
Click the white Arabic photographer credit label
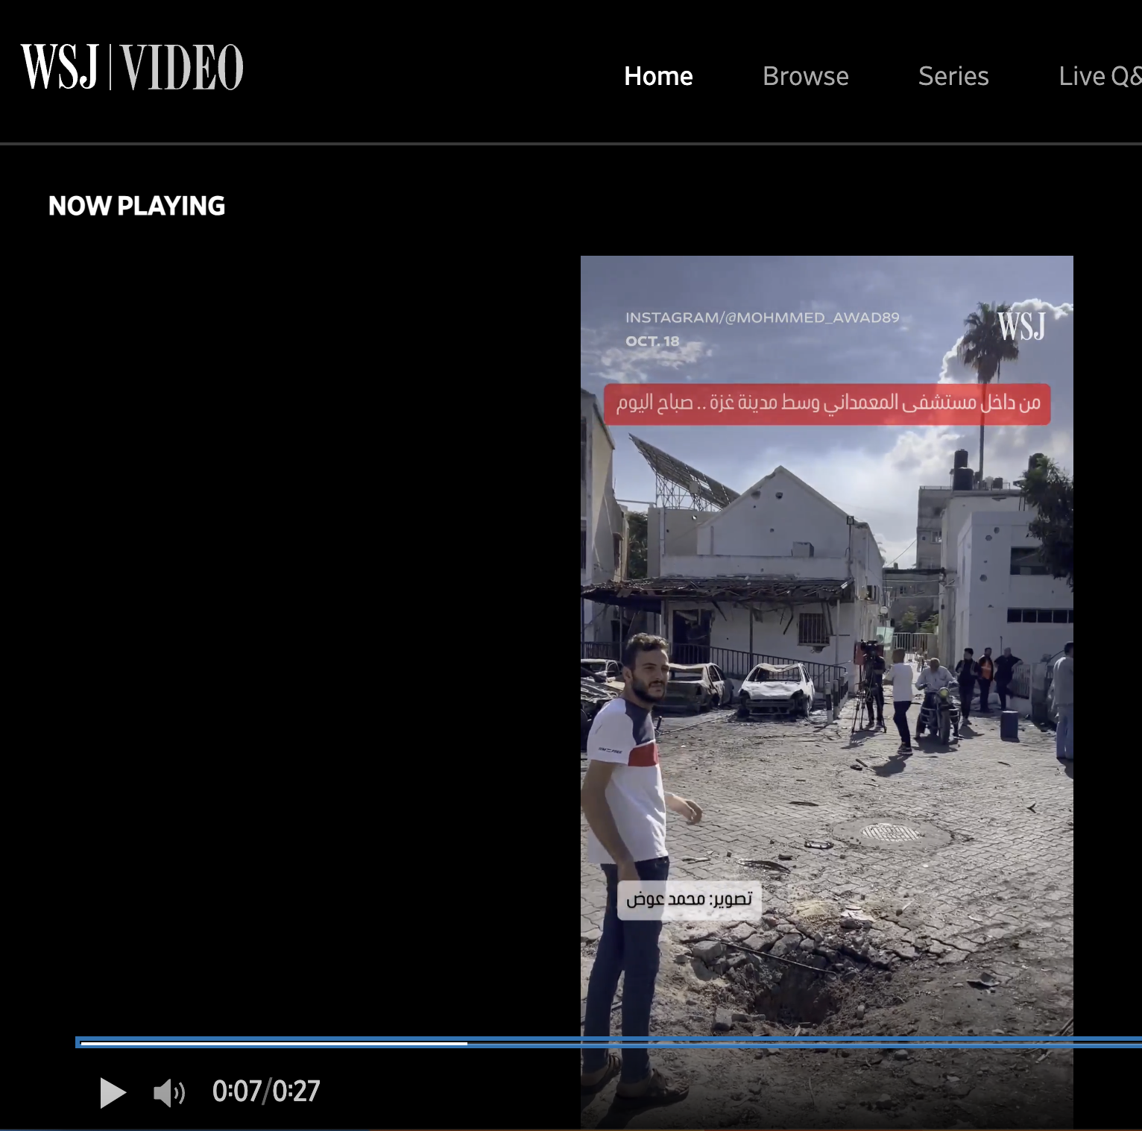689,900
